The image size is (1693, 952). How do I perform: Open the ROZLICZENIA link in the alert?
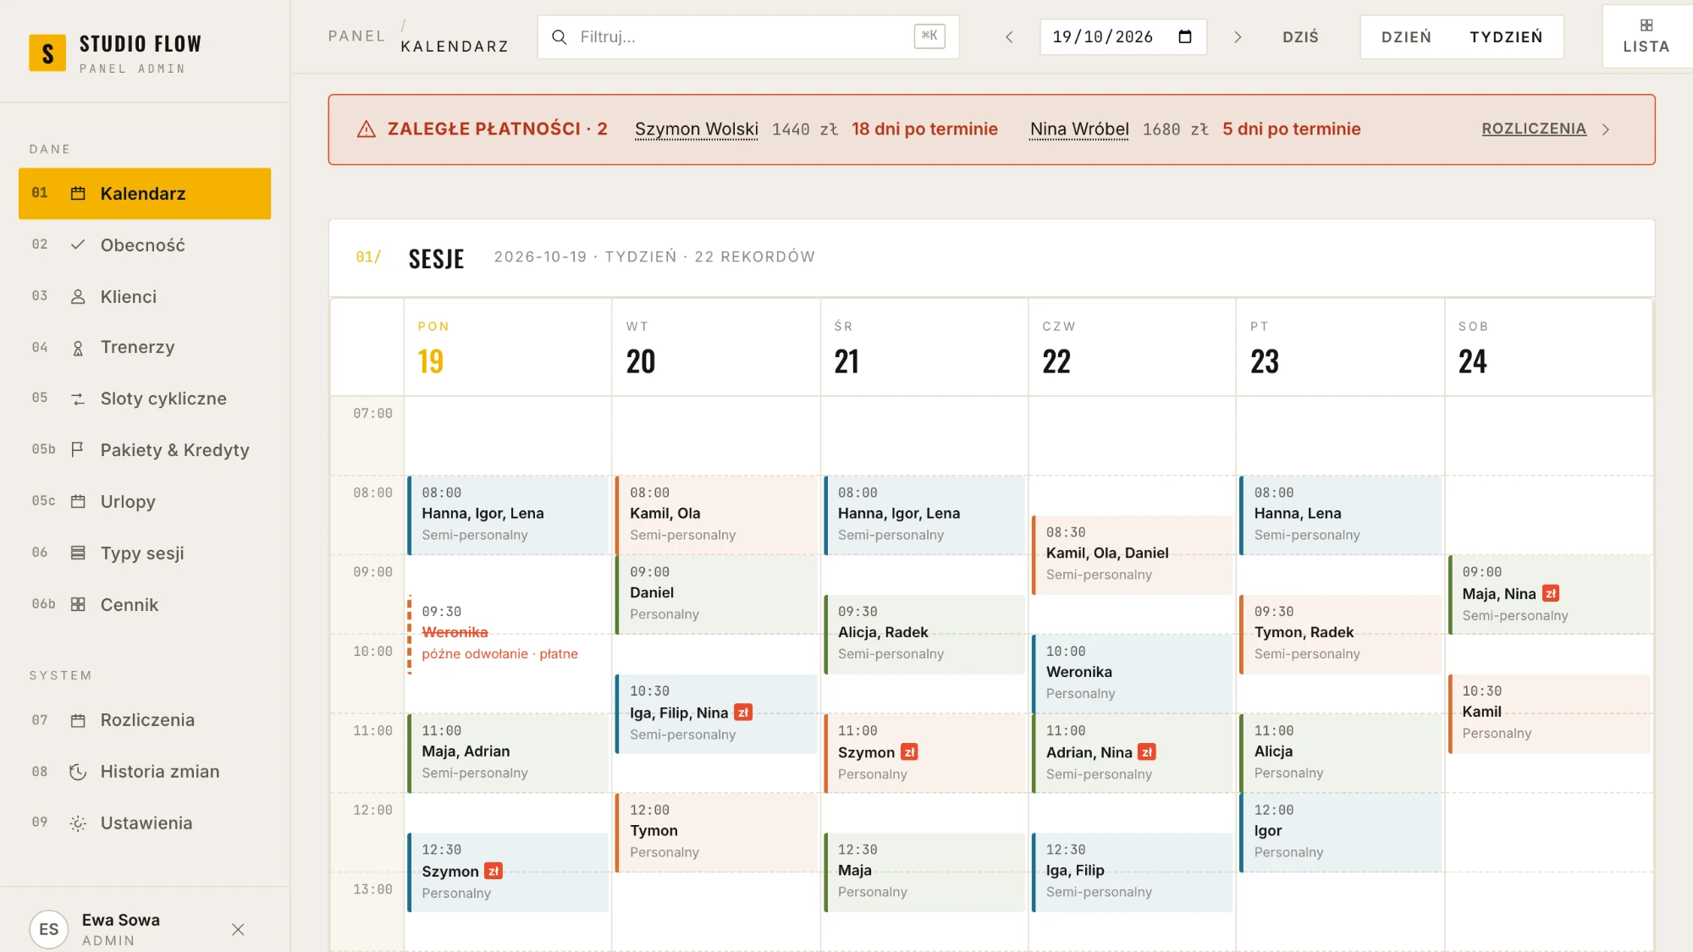point(1534,129)
